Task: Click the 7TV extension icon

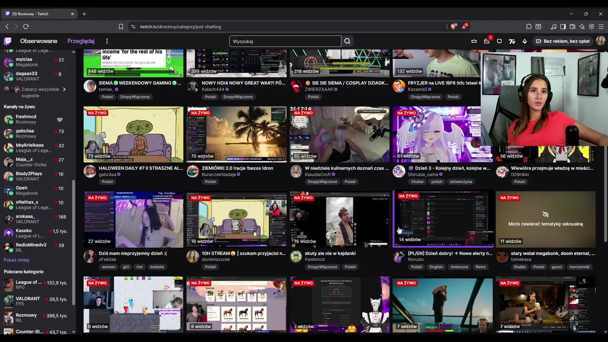Action: (x=512, y=41)
